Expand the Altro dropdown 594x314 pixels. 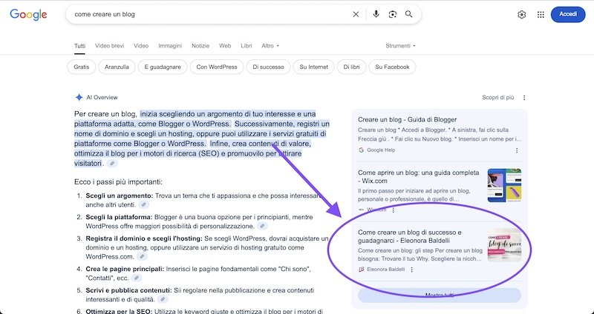270,46
